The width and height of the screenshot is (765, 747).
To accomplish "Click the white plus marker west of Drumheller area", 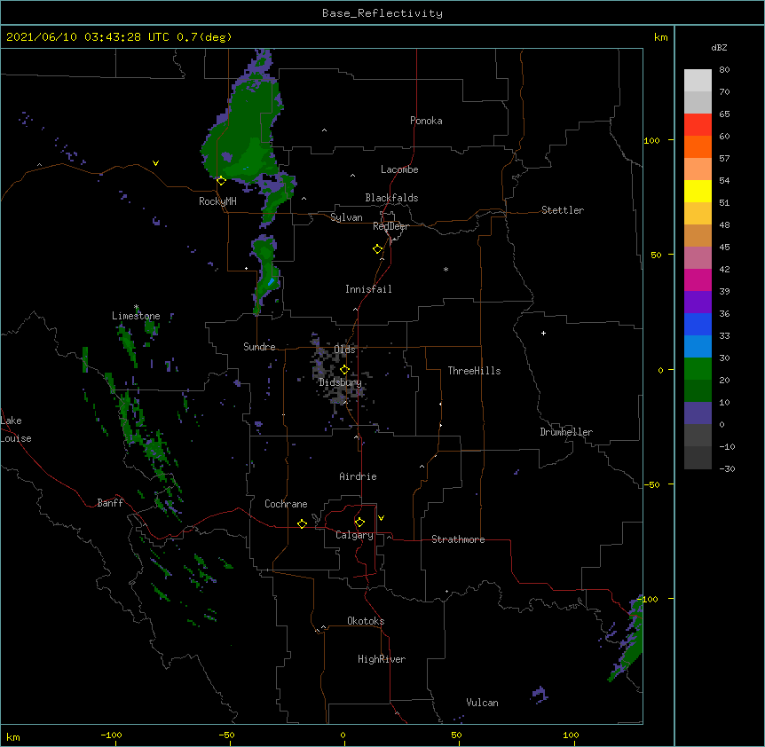I will pyautogui.click(x=543, y=333).
